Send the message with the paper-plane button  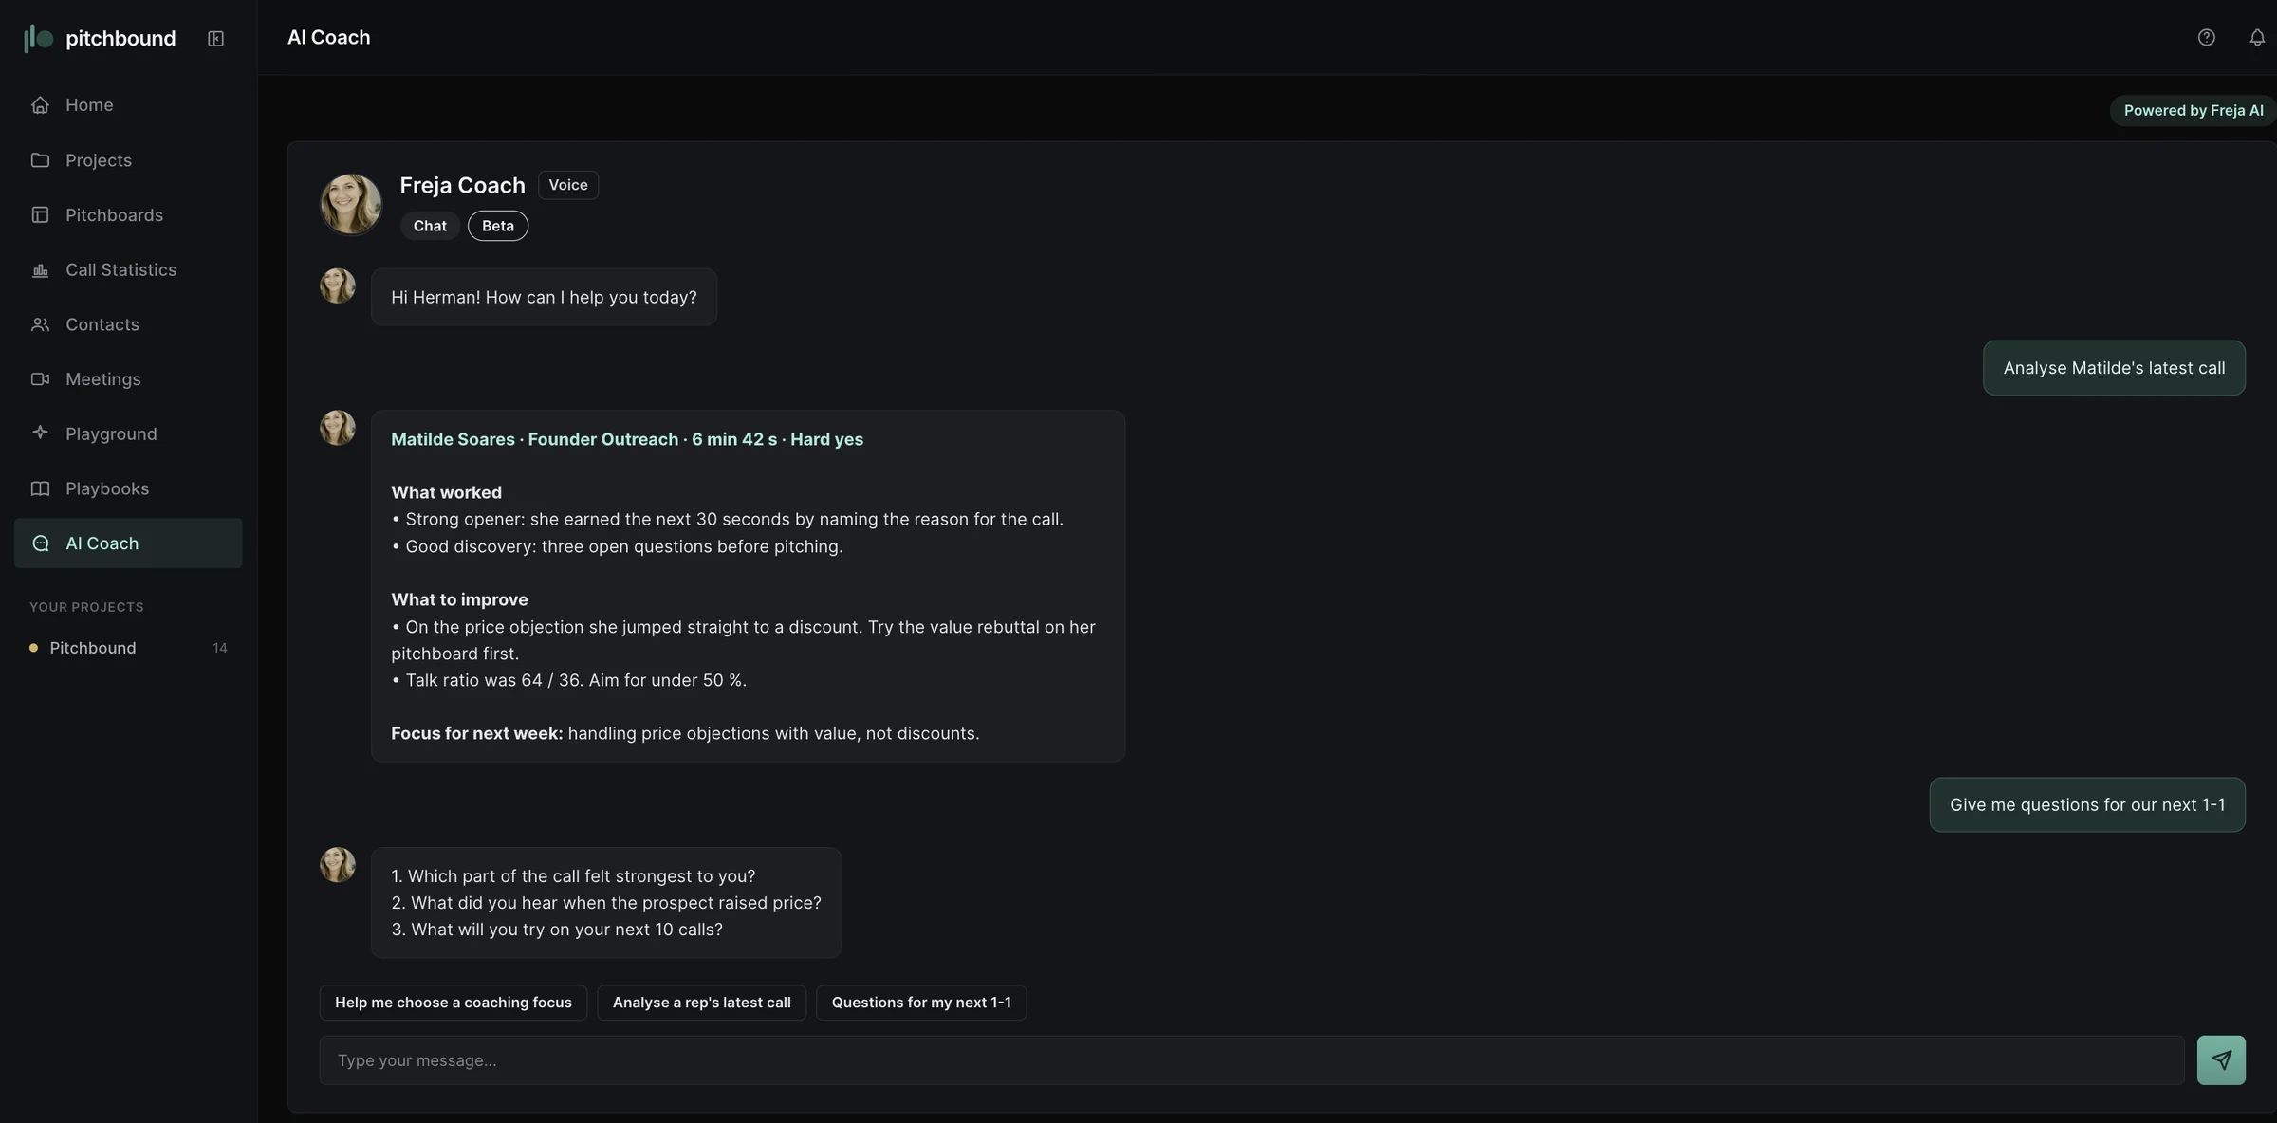tap(2221, 1060)
